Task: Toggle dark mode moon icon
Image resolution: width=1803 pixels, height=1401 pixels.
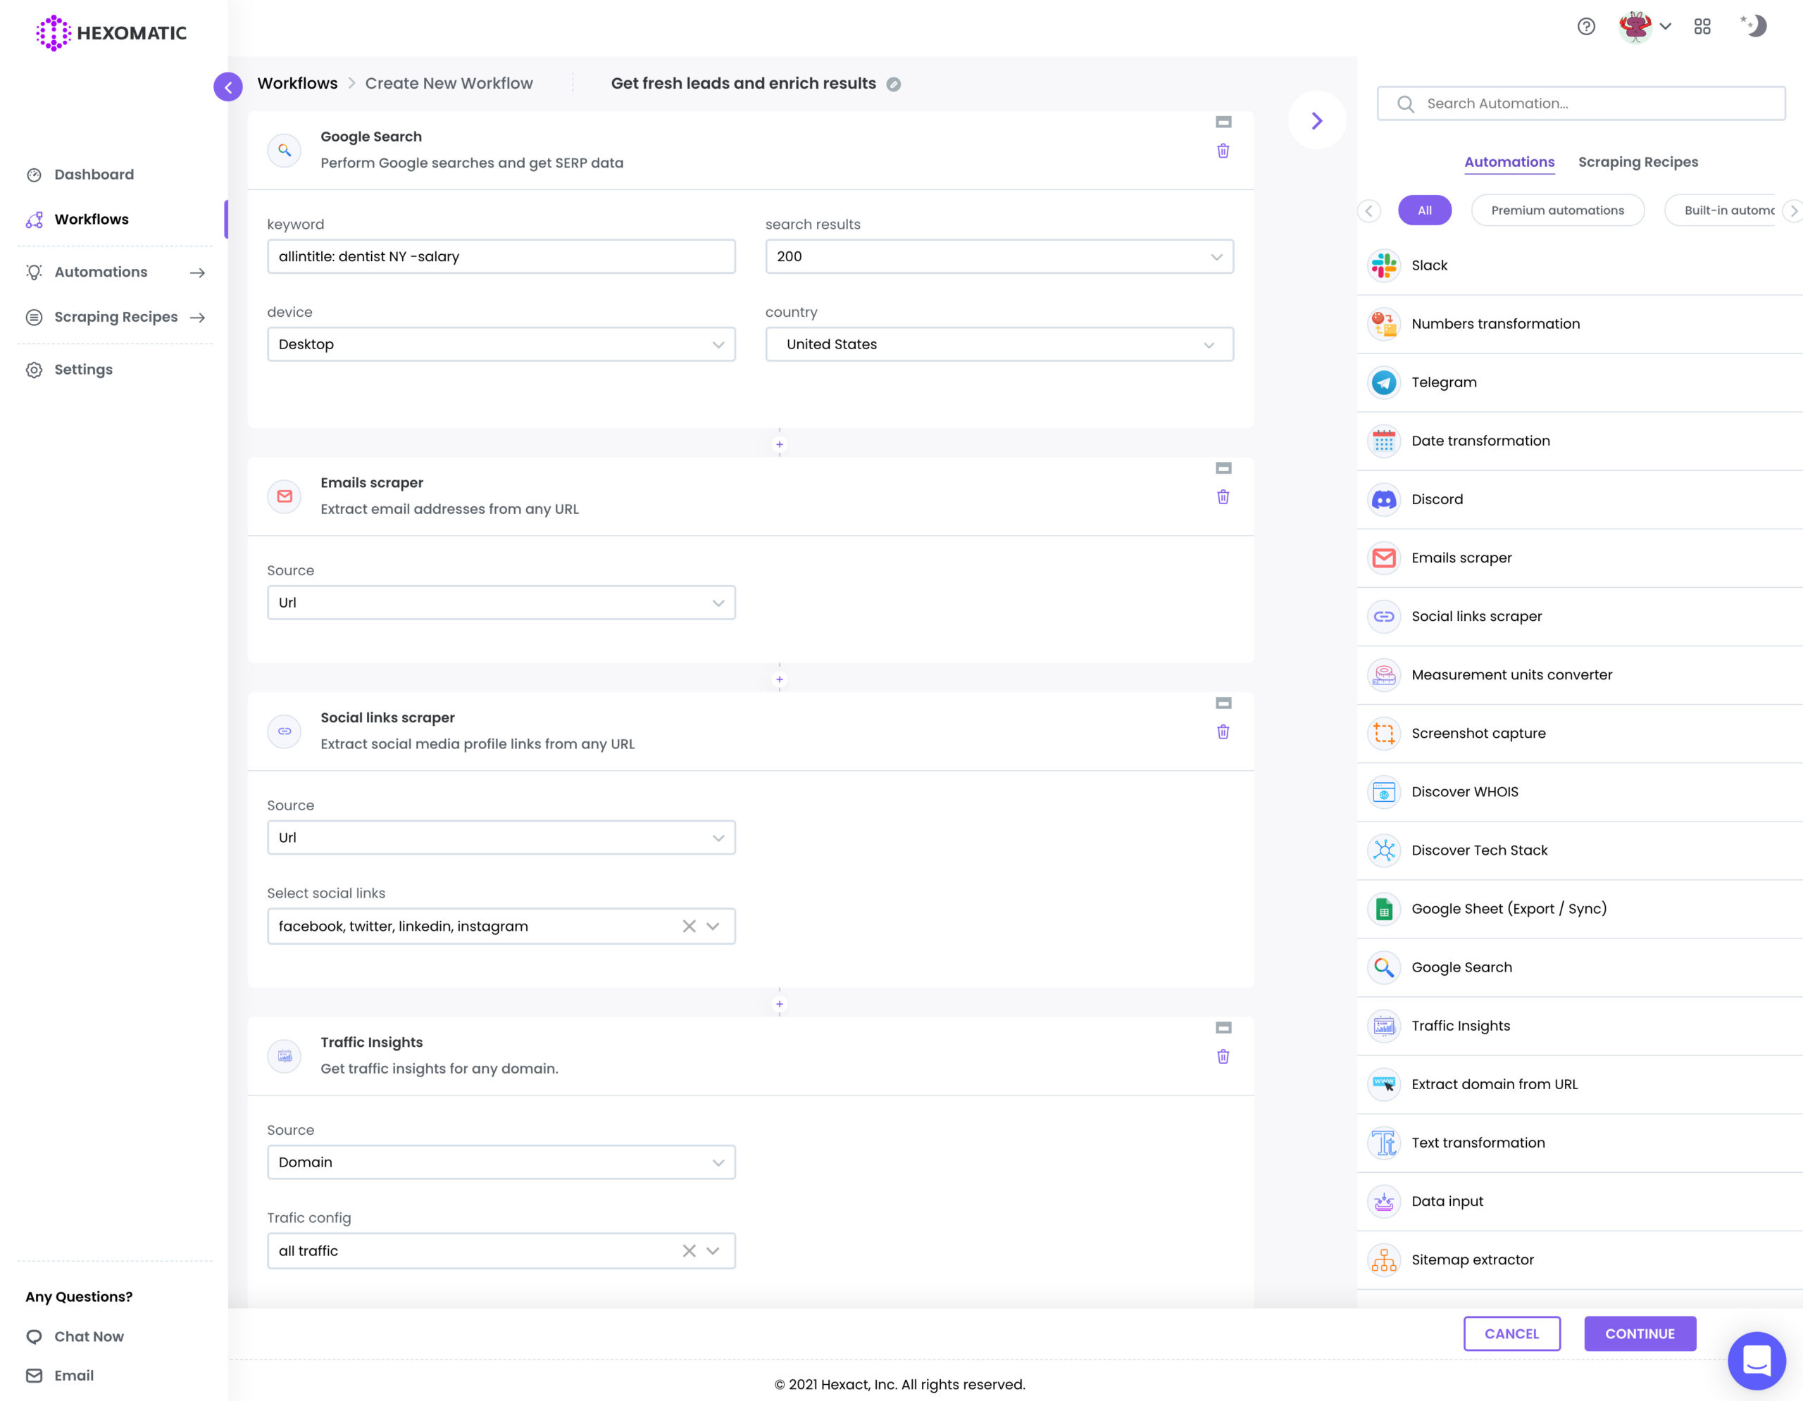Action: click(1754, 25)
